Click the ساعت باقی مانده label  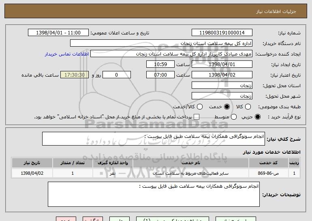(40, 75)
